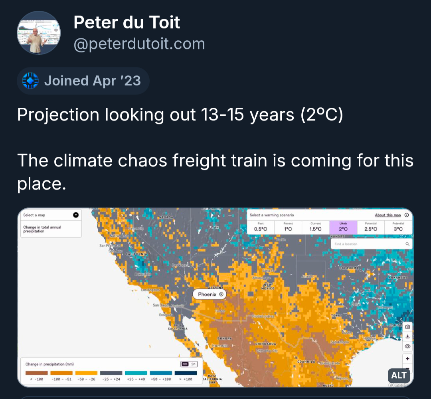Switch precipitation units to inches
The image size is (431, 399).
click(x=194, y=364)
